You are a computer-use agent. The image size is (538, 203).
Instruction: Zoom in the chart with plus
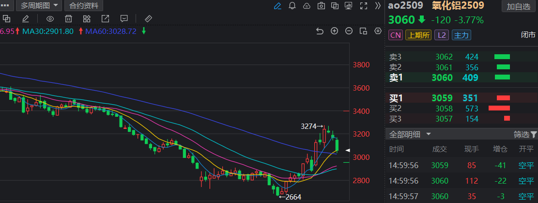click(334, 31)
